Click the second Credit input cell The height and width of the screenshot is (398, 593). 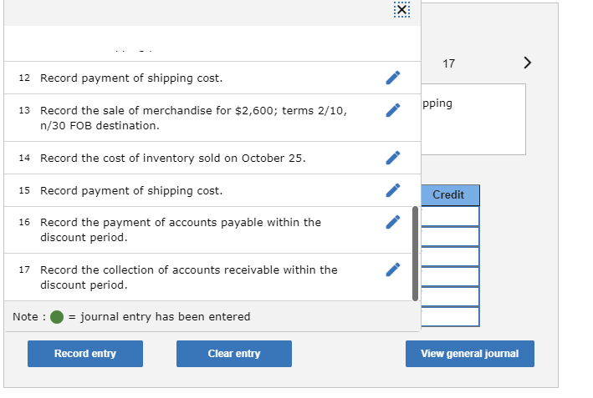[450, 236]
